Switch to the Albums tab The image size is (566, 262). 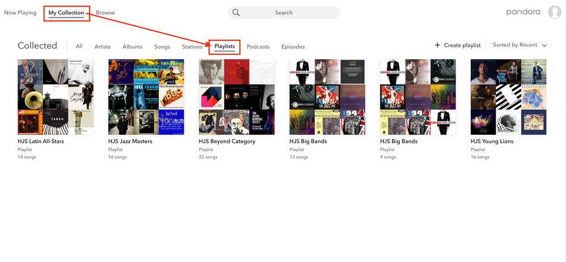[132, 46]
